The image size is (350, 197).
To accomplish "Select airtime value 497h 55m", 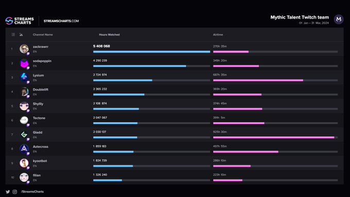I will point(220,146).
